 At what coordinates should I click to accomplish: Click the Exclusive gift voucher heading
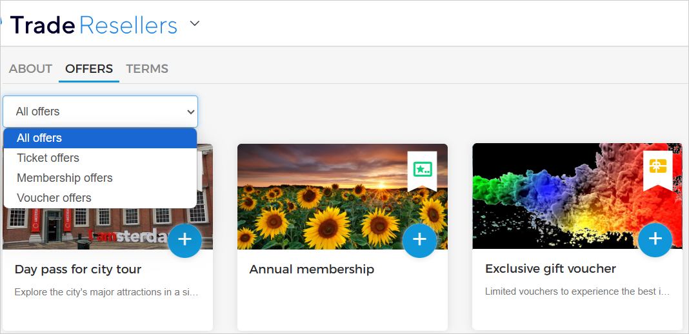pyautogui.click(x=550, y=269)
